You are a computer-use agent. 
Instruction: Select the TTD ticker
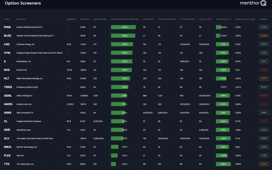tap(7, 164)
